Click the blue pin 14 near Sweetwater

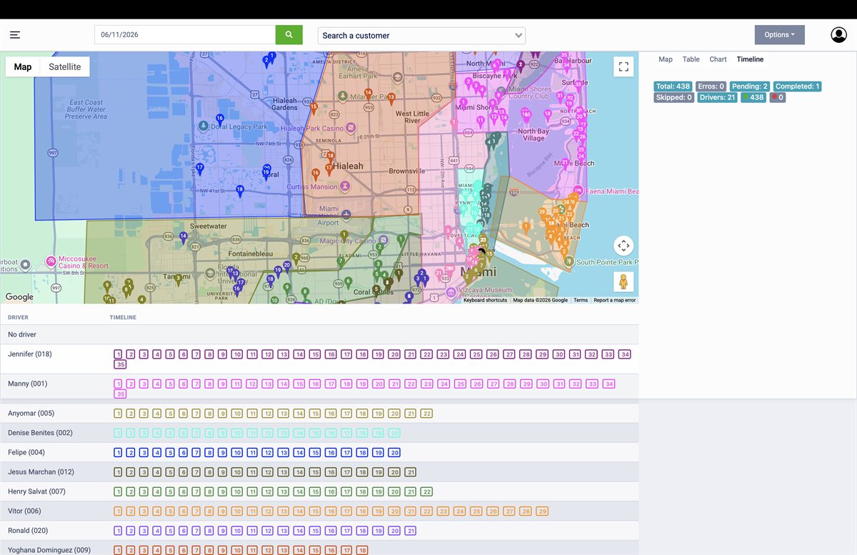(x=184, y=237)
